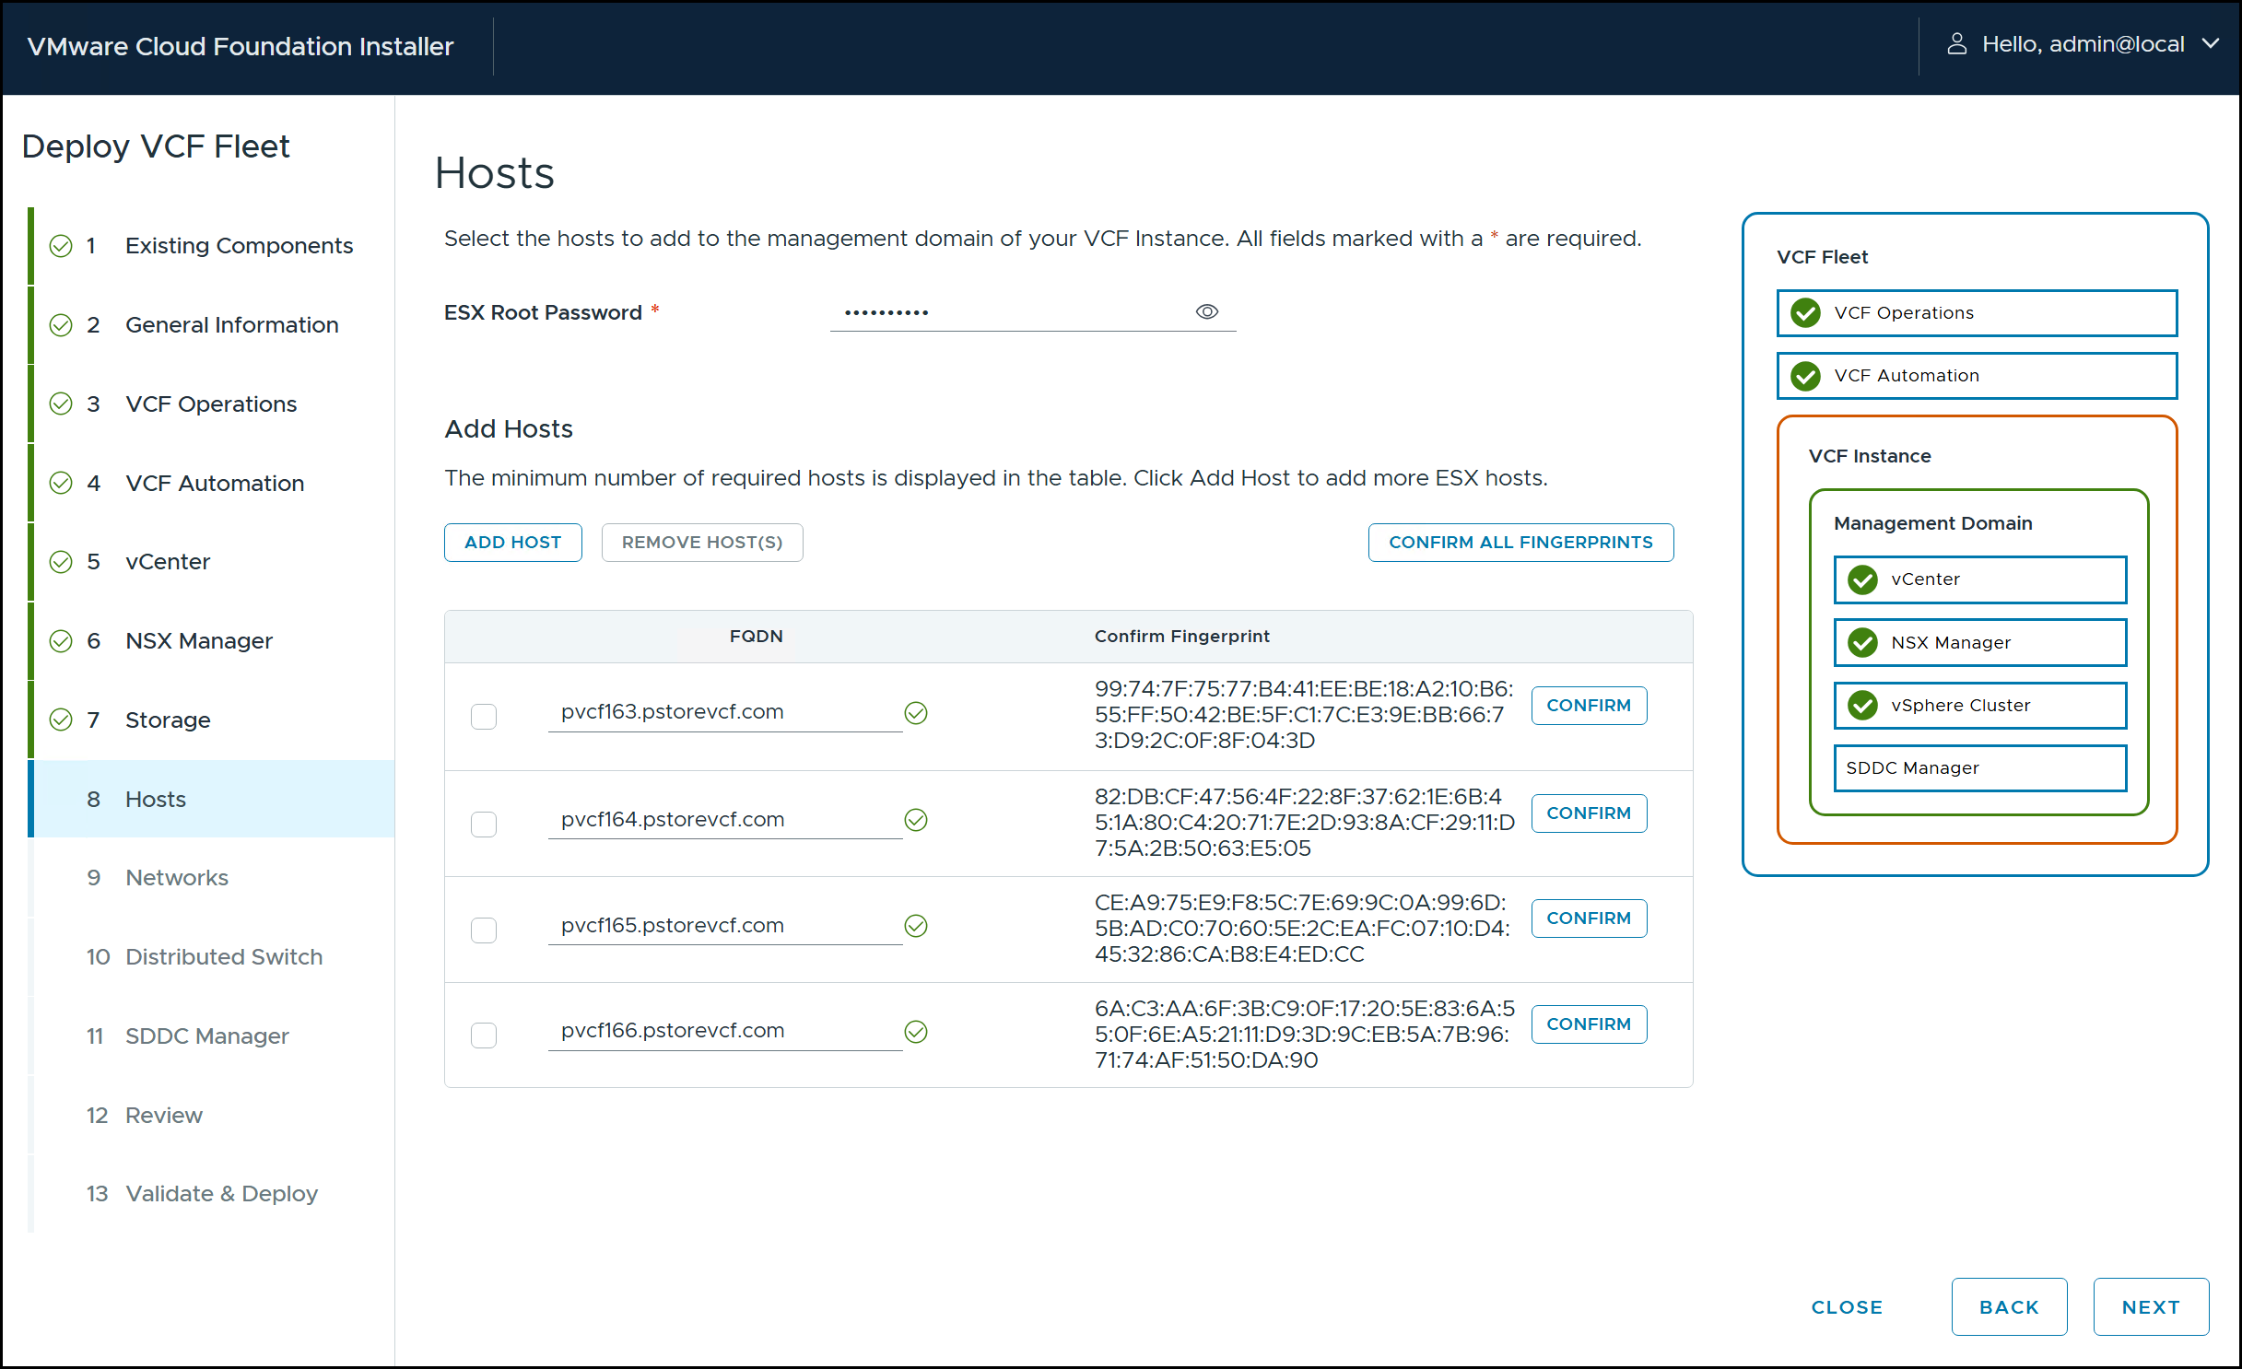This screenshot has width=2242, height=1369.
Task: Click the green check in VCF Automation fleet box
Action: point(1805,376)
